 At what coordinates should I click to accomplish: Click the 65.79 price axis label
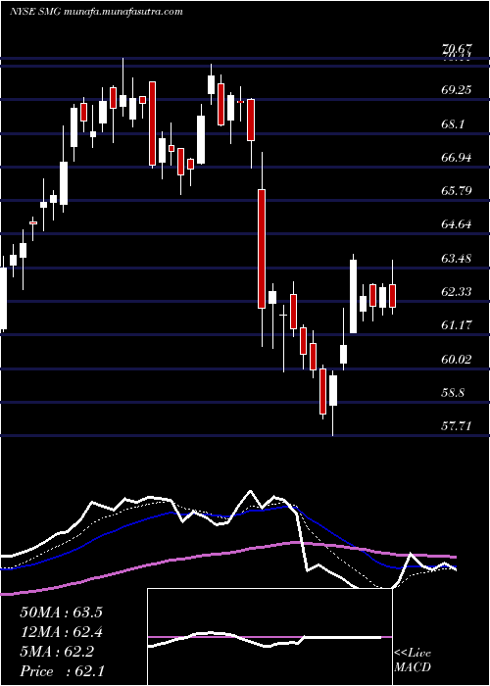click(x=457, y=191)
